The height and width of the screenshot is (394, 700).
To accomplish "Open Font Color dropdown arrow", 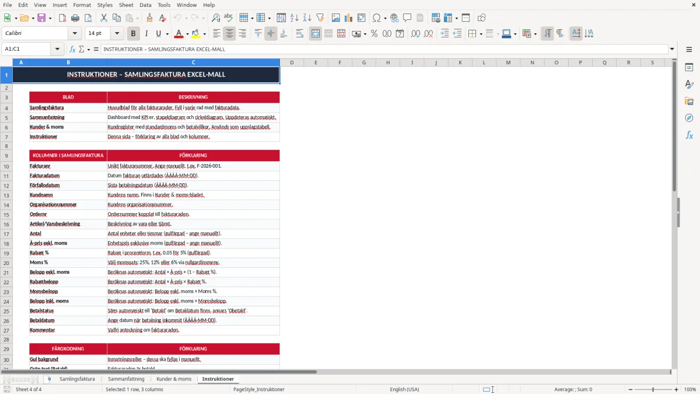I will 188,34.
